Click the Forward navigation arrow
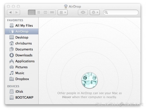146x110 pixels. pyautogui.click(x=17, y=12)
